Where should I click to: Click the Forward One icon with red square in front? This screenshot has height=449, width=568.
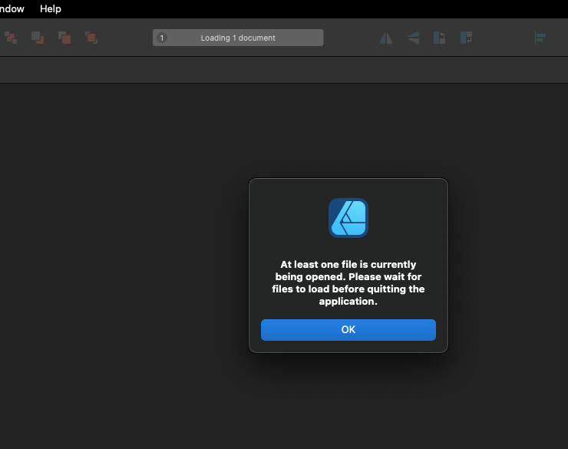point(64,38)
